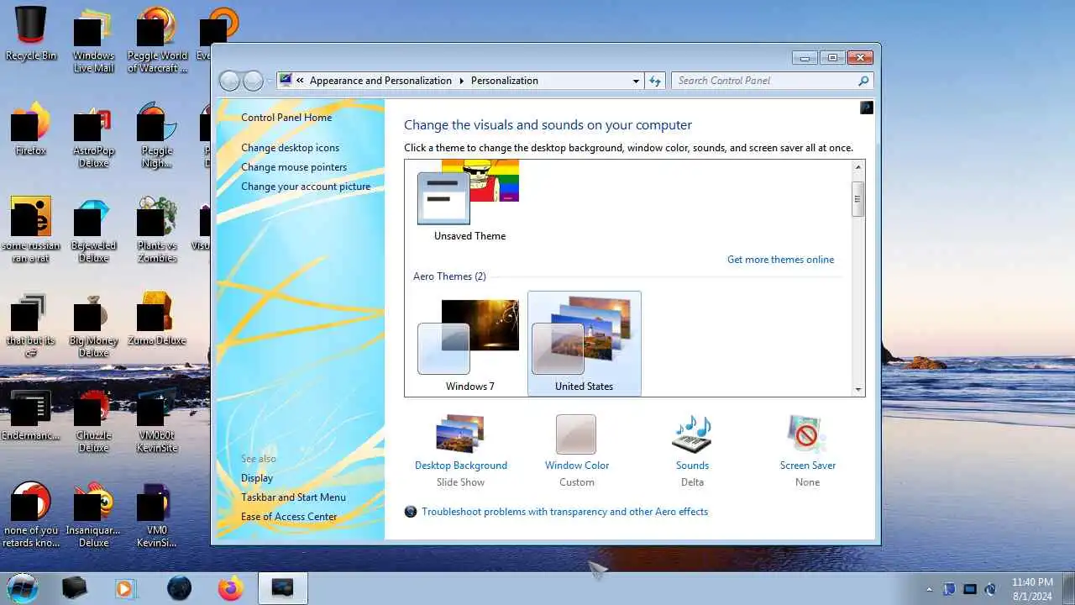This screenshot has width=1075, height=605.
Task: Click the Desktop Background label link
Action: (x=461, y=466)
